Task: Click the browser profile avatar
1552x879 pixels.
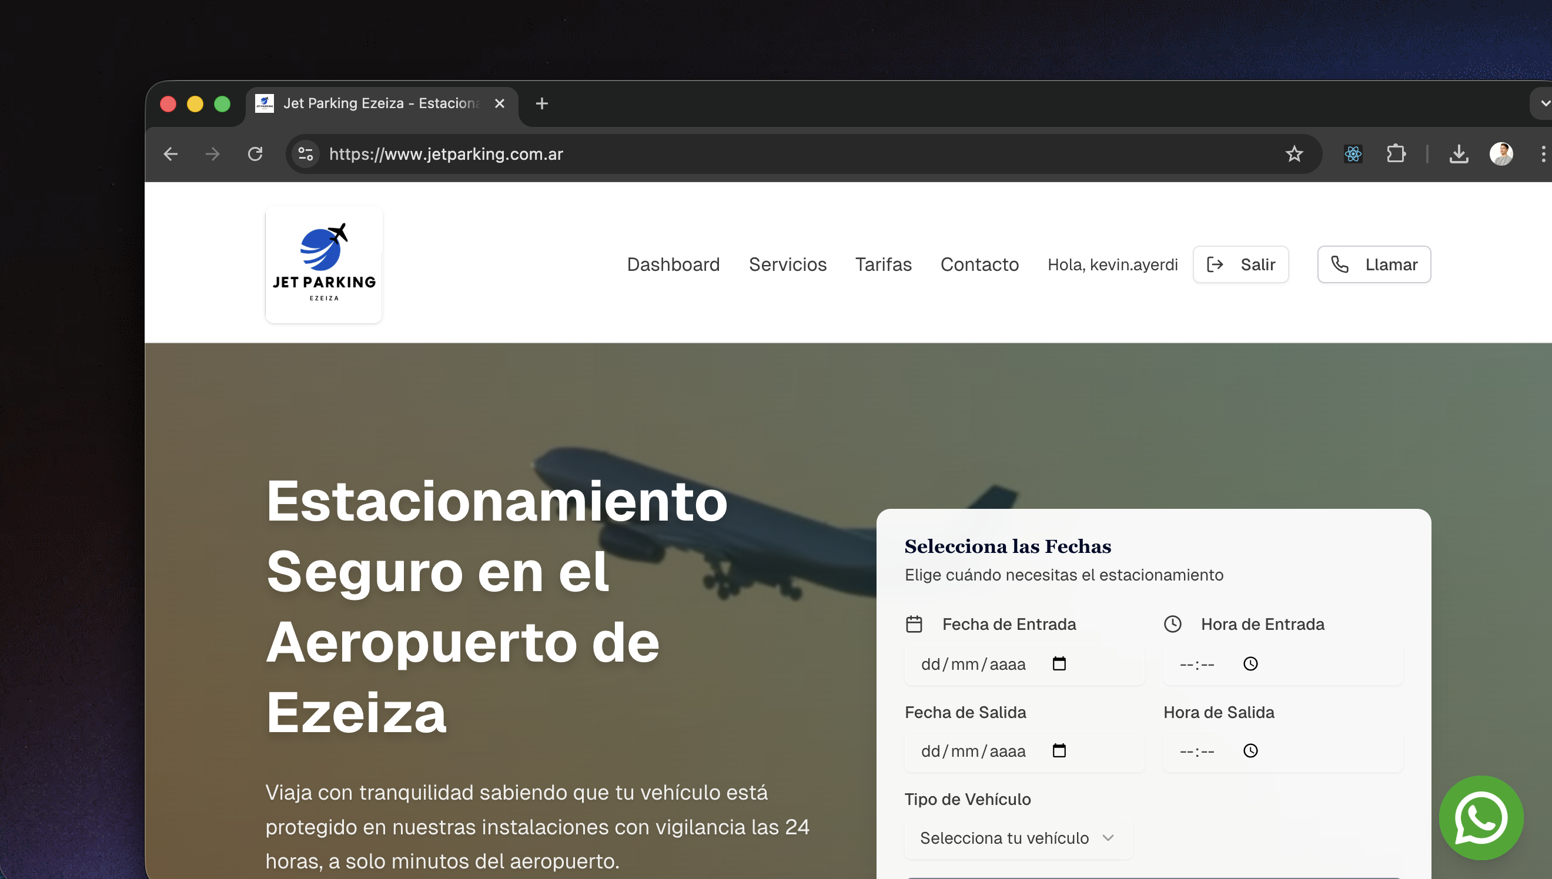Action: coord(1503,154)
